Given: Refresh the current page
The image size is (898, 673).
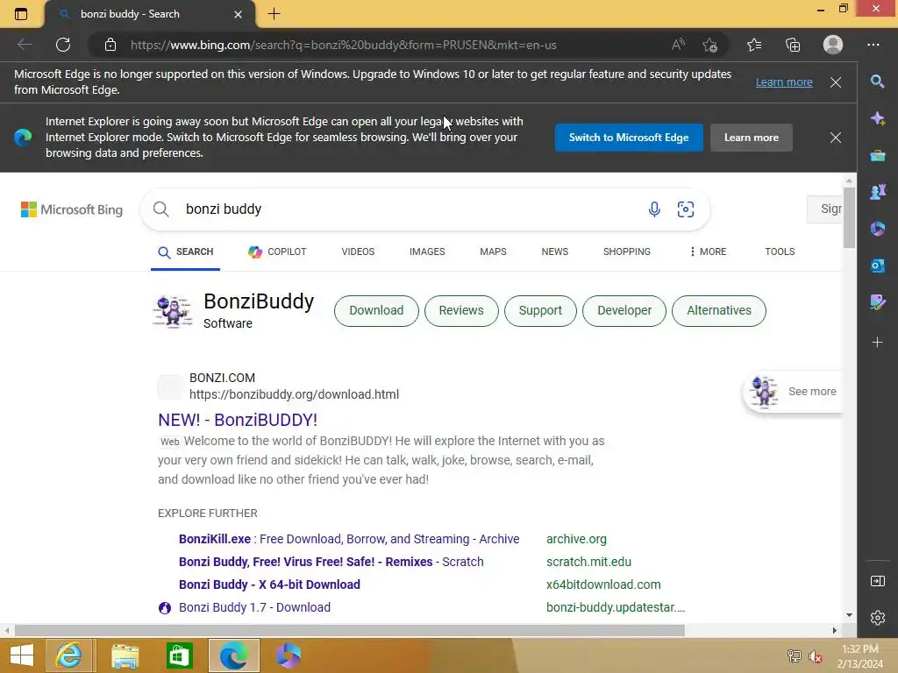Looking at the screenshot, I should [63, 45].
